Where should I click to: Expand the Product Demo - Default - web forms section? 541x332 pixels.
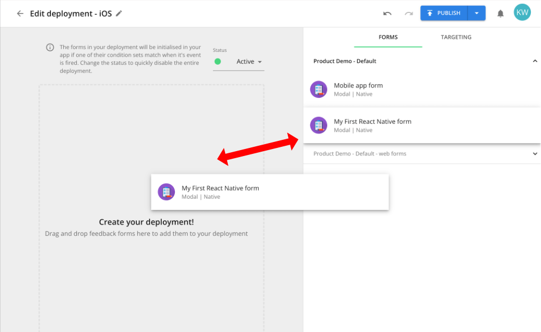pyautogui.click(x=535, y=154)
